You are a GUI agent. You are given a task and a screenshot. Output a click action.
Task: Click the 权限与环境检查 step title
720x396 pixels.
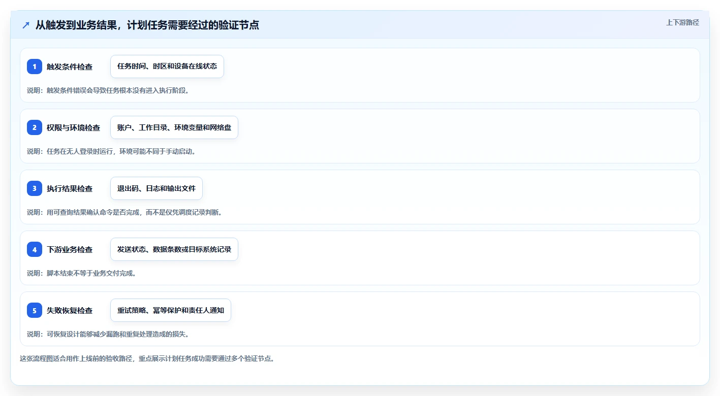coord(73,127)
